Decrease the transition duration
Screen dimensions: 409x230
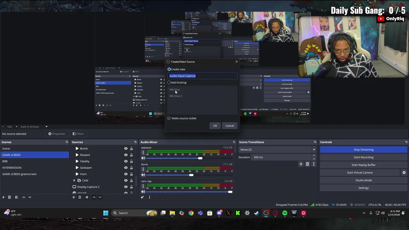314,159
